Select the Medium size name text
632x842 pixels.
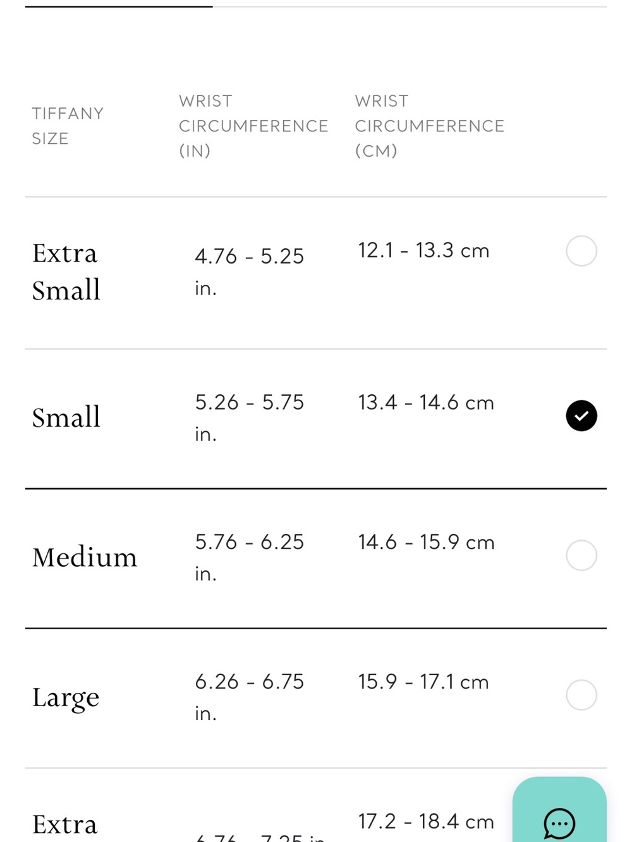pos(85,557)
